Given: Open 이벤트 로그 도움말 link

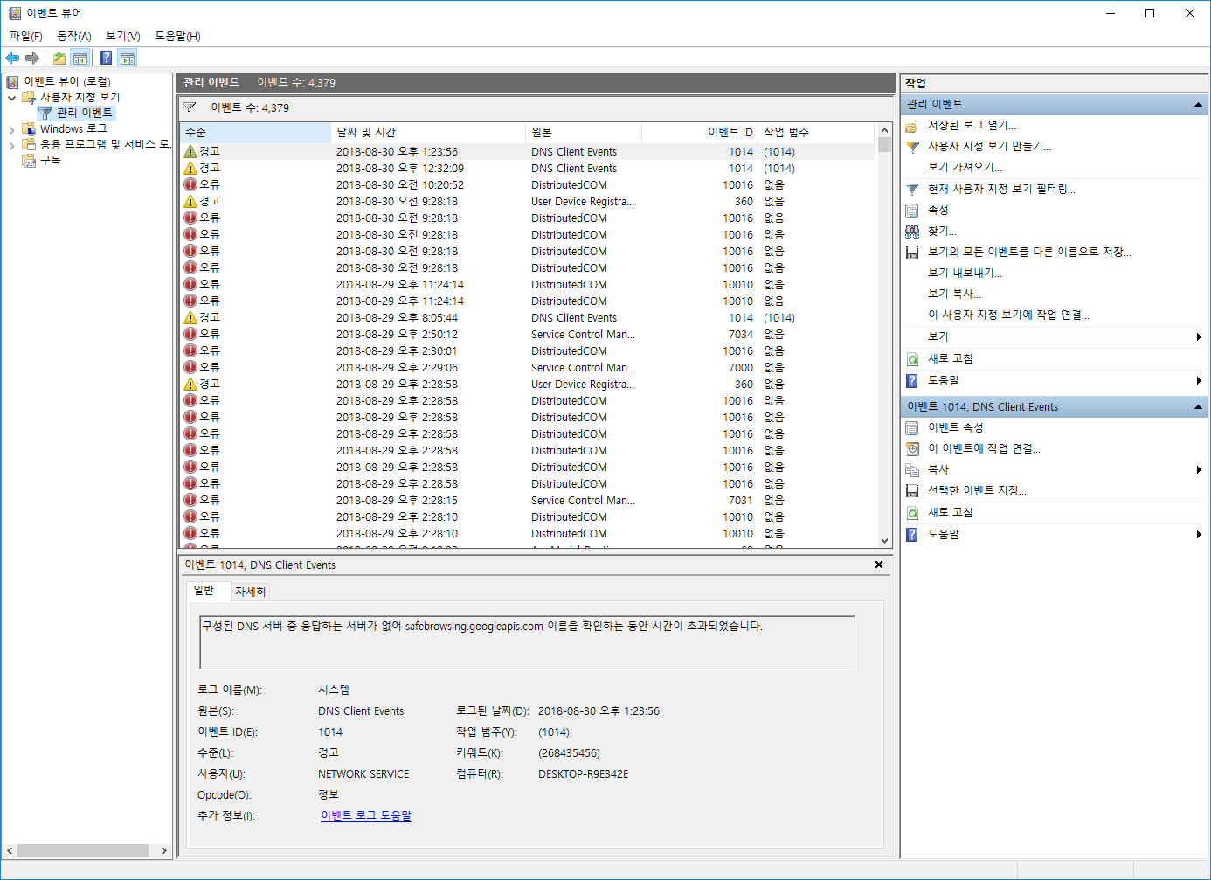Looking at the screenshot, I should pyautogui.click(x=366, y=815).
